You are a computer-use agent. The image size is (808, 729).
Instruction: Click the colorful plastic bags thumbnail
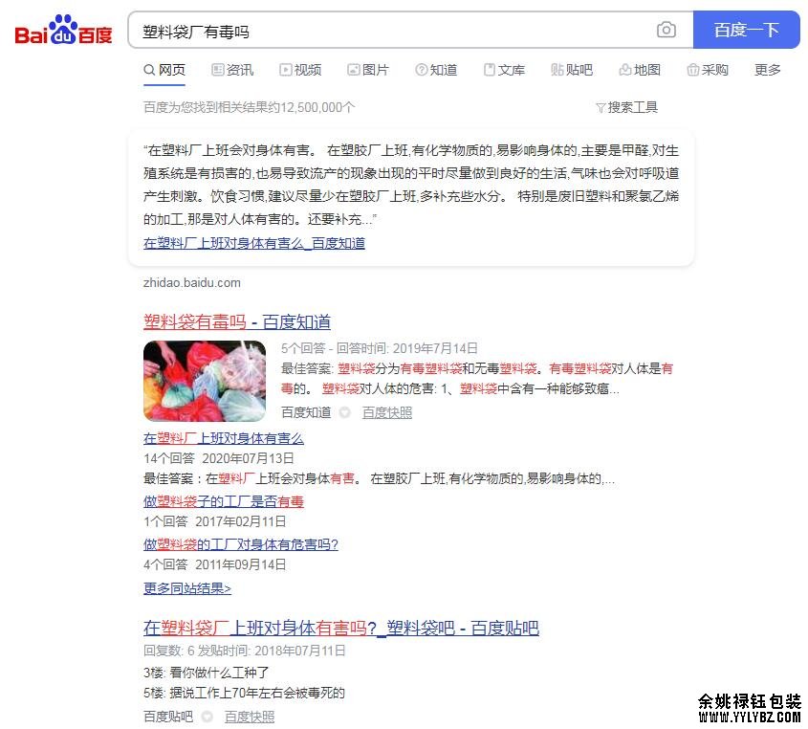205,381
